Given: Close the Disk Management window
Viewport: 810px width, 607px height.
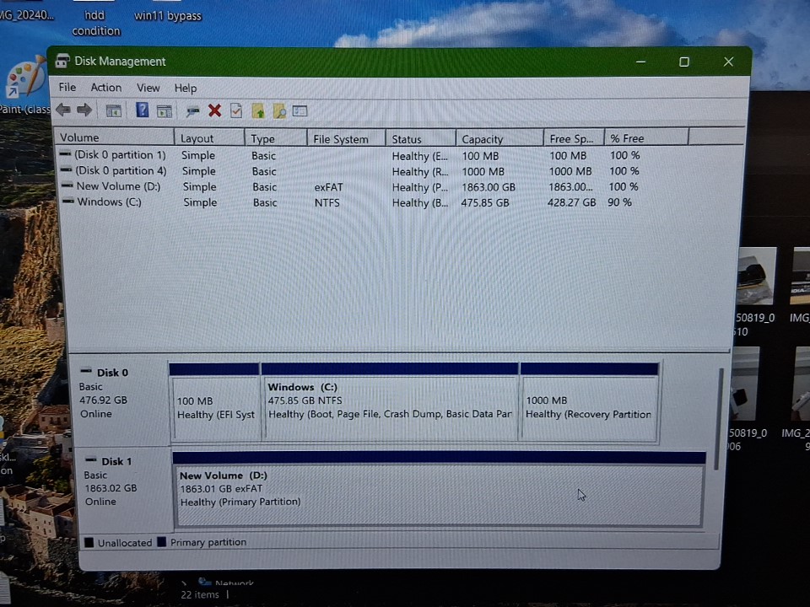Looking at the screenshot, I should tap(728, 62).
